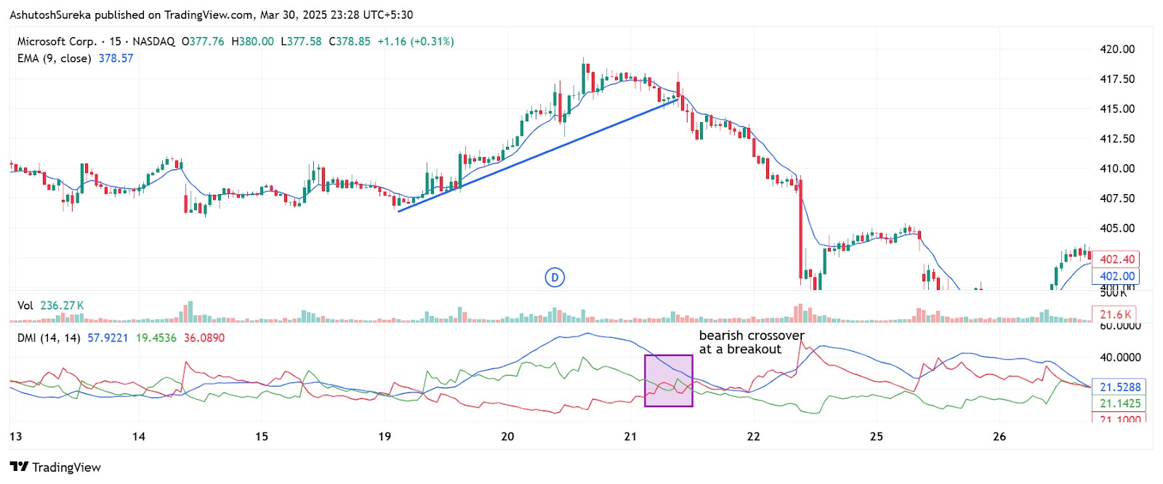Click date label 21 on time axis
The width and height of the screenshot is (1163, 484).
[630, 437]
